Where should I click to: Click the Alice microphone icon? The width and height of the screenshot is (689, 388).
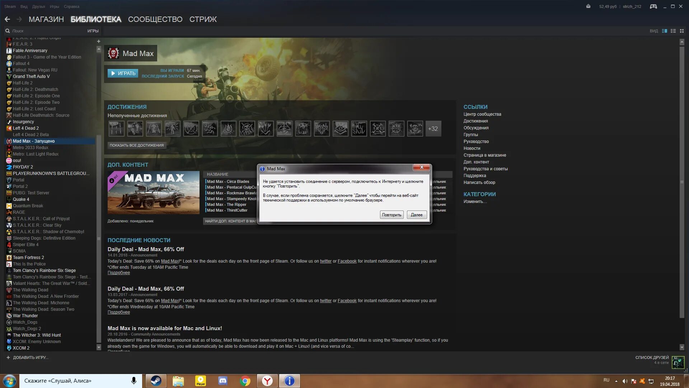pos(134,381)
